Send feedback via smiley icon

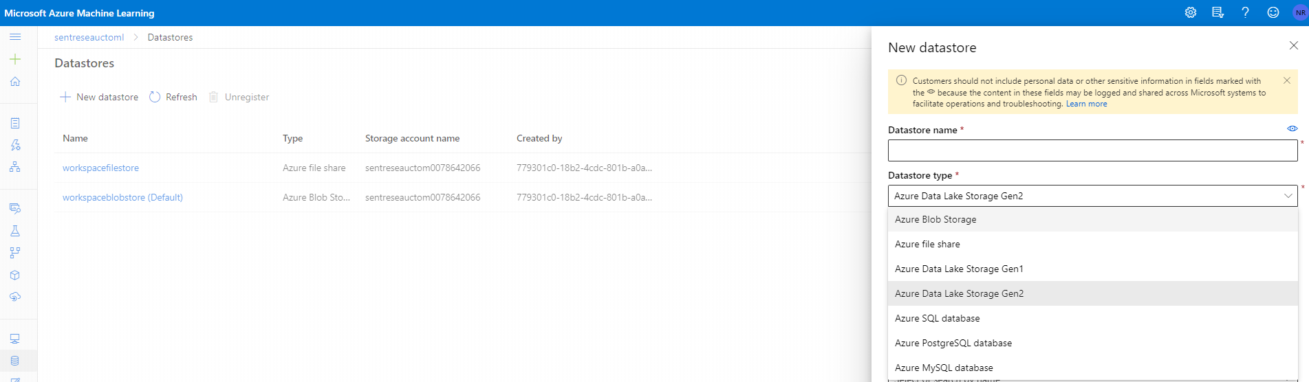pyautogui.click(x=1273, y=12)
